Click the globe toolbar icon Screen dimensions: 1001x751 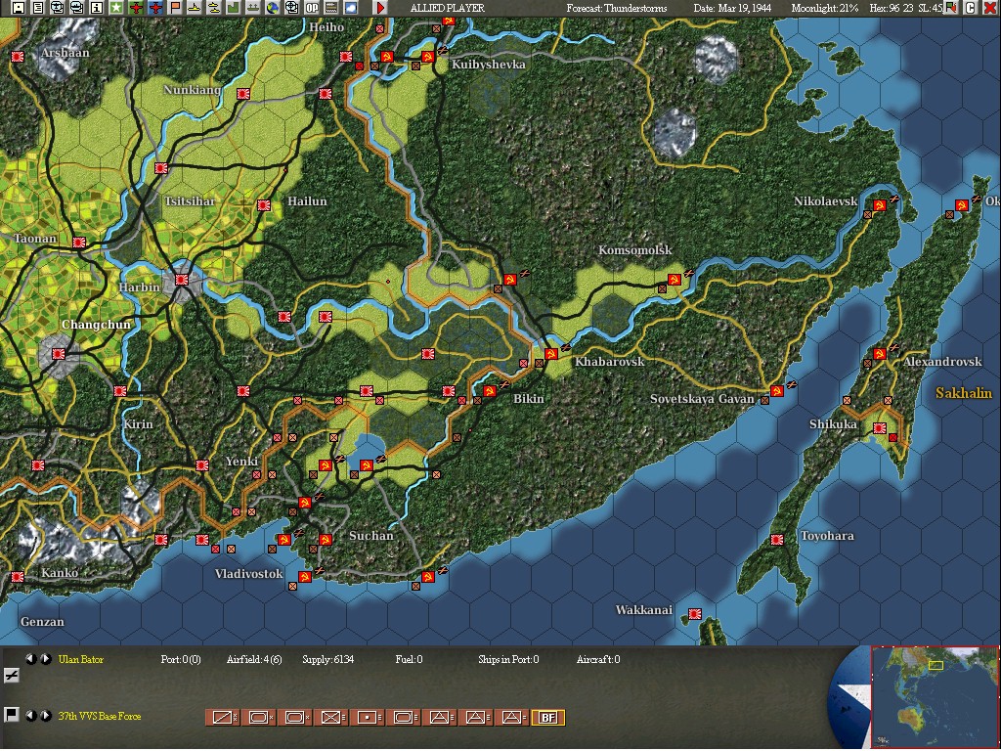(273, 8)
